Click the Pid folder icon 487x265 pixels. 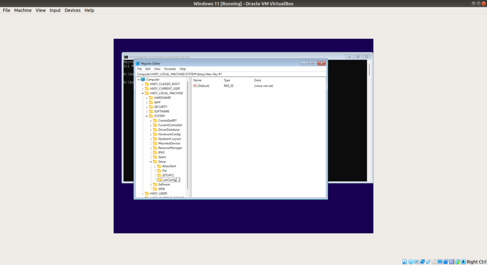coord(159,170)
